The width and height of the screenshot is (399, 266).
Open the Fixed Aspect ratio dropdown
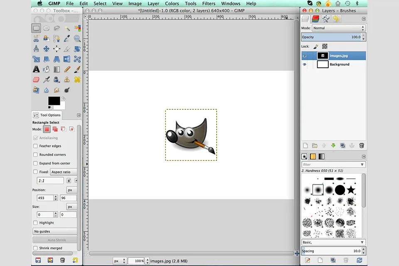(64, 172)
